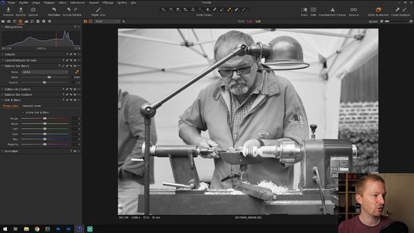Open the Fichier menu
The height and width of the screenshot is (233, 414).
pos(12,3)
